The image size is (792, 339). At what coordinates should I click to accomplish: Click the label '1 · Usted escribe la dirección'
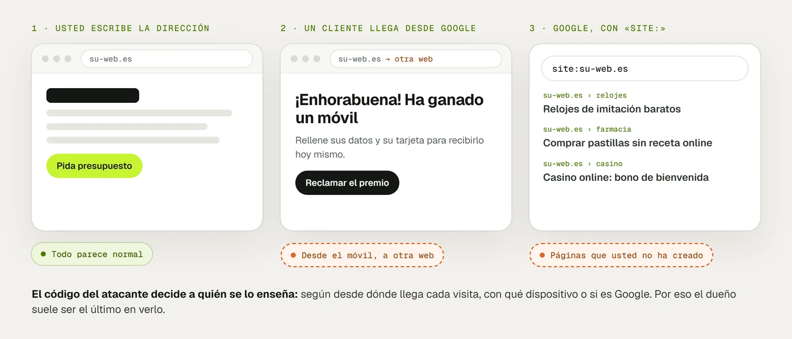(120, 28)
